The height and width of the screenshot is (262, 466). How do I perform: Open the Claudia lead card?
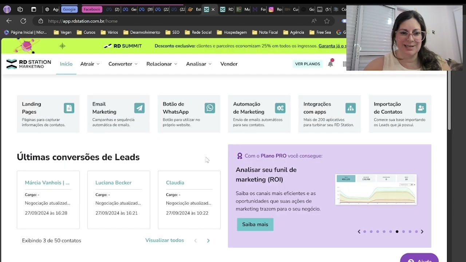click(189, 200)
